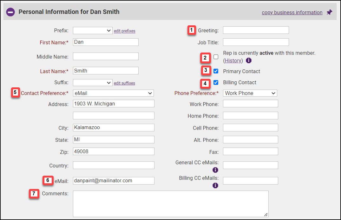Open info icon next to History link
This screenshot has height=220, width=341.
click(249, 60)
